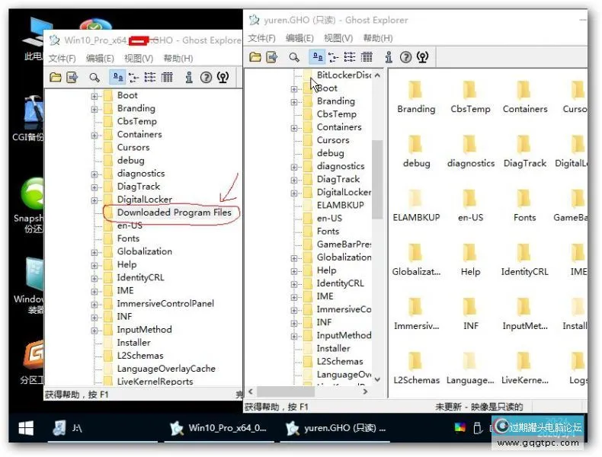The width and height of the screenshot is (602, 457).
Task: Click help question icon in yuren.GHO toolbar
Action: [x=405, y=57]
